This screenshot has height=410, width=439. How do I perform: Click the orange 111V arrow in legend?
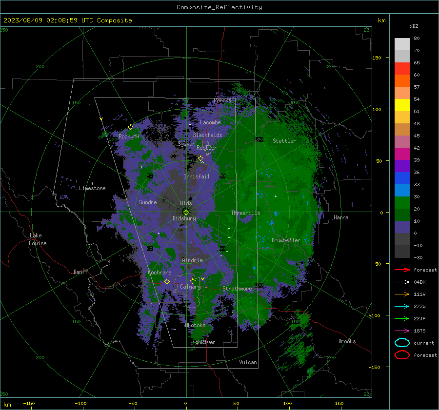(402, 294)
